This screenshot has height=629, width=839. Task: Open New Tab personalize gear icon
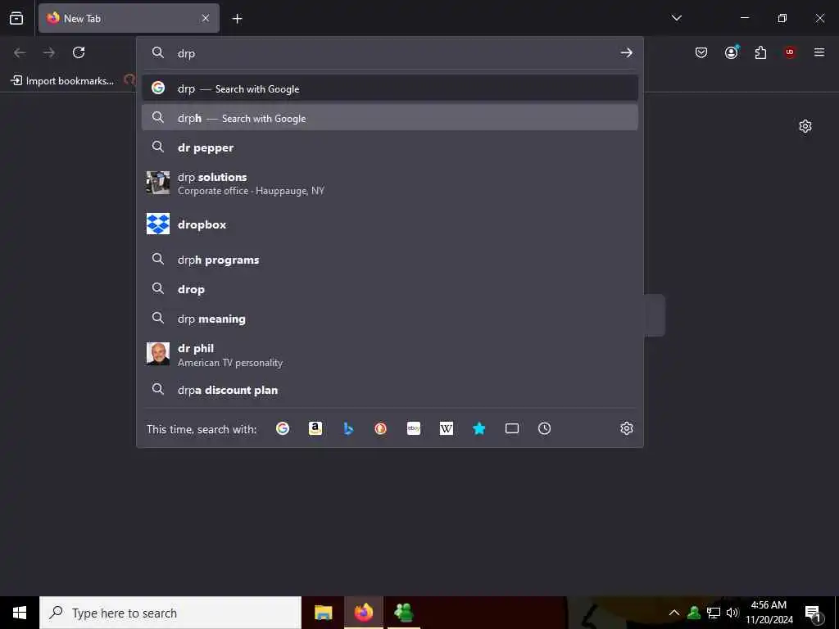[x=805, y=126]
